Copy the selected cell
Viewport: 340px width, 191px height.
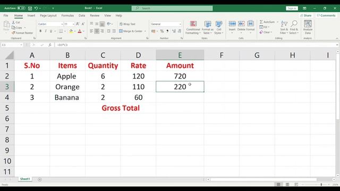point(17,28)
